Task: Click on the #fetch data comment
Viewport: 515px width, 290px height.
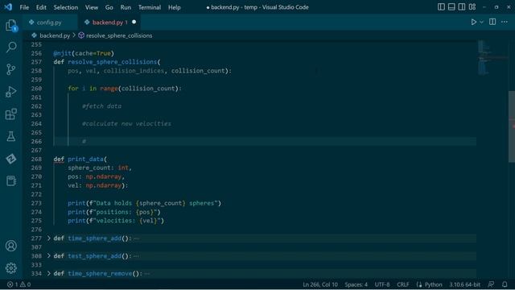Action: (102, 106)
